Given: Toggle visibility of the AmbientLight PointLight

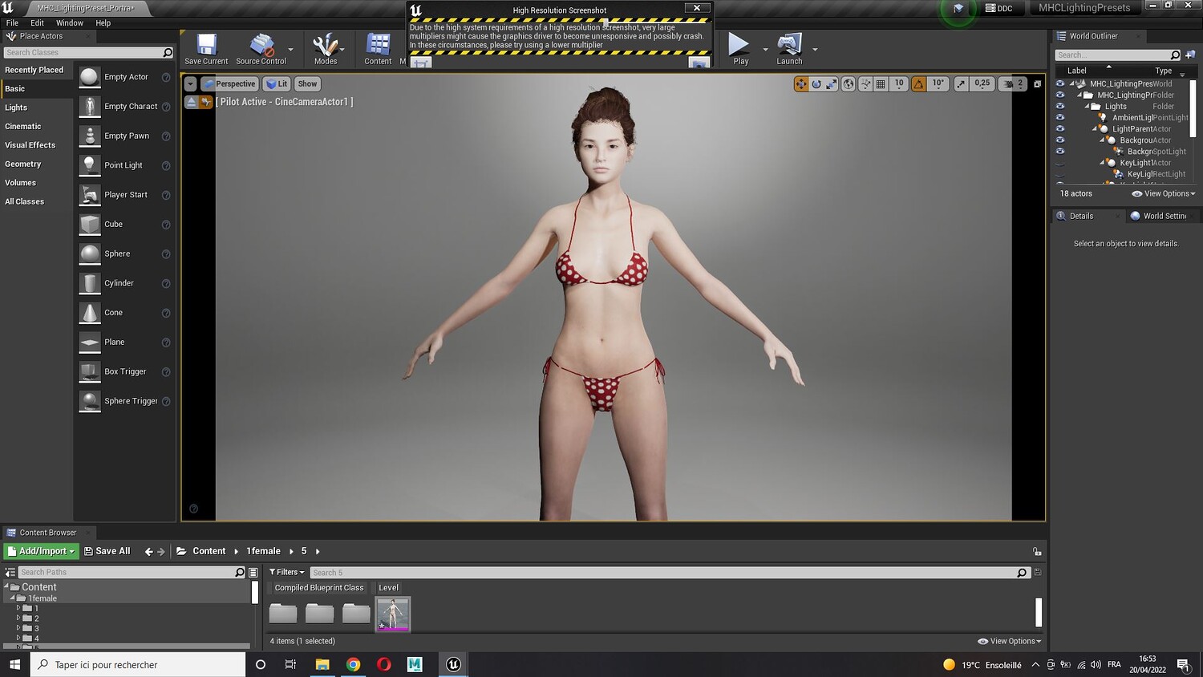Looking at the screenshot, I should [x=1060, y=117].
